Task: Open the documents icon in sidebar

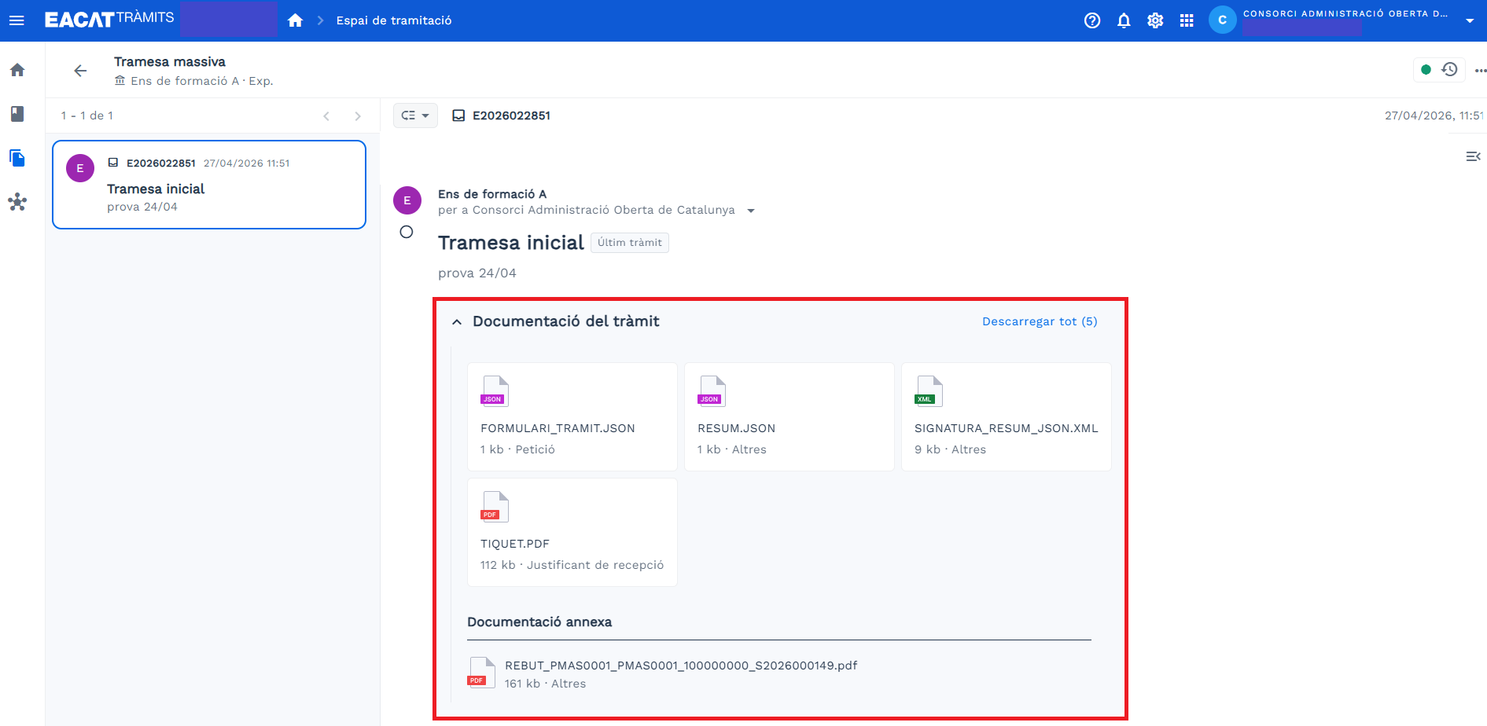Action: coord(17,158)
